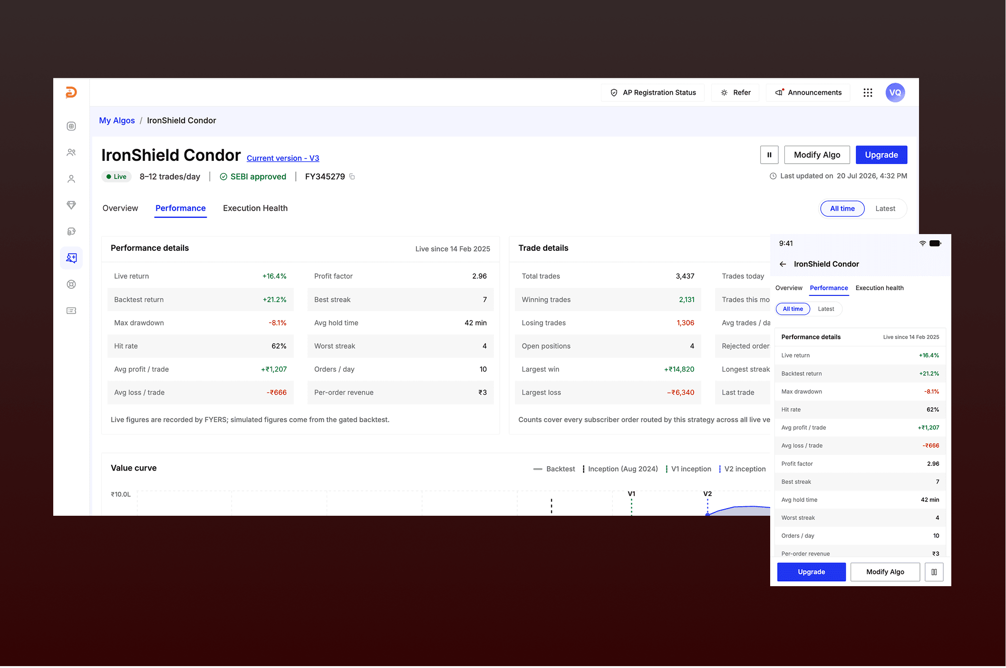Viewport: 1006px width, 668px height.
Task: Open the lifebuoy support icon in the sidebar
Action: coord(71,285)
